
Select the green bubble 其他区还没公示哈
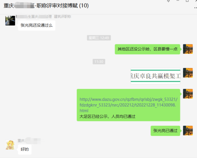click(147, 49)
